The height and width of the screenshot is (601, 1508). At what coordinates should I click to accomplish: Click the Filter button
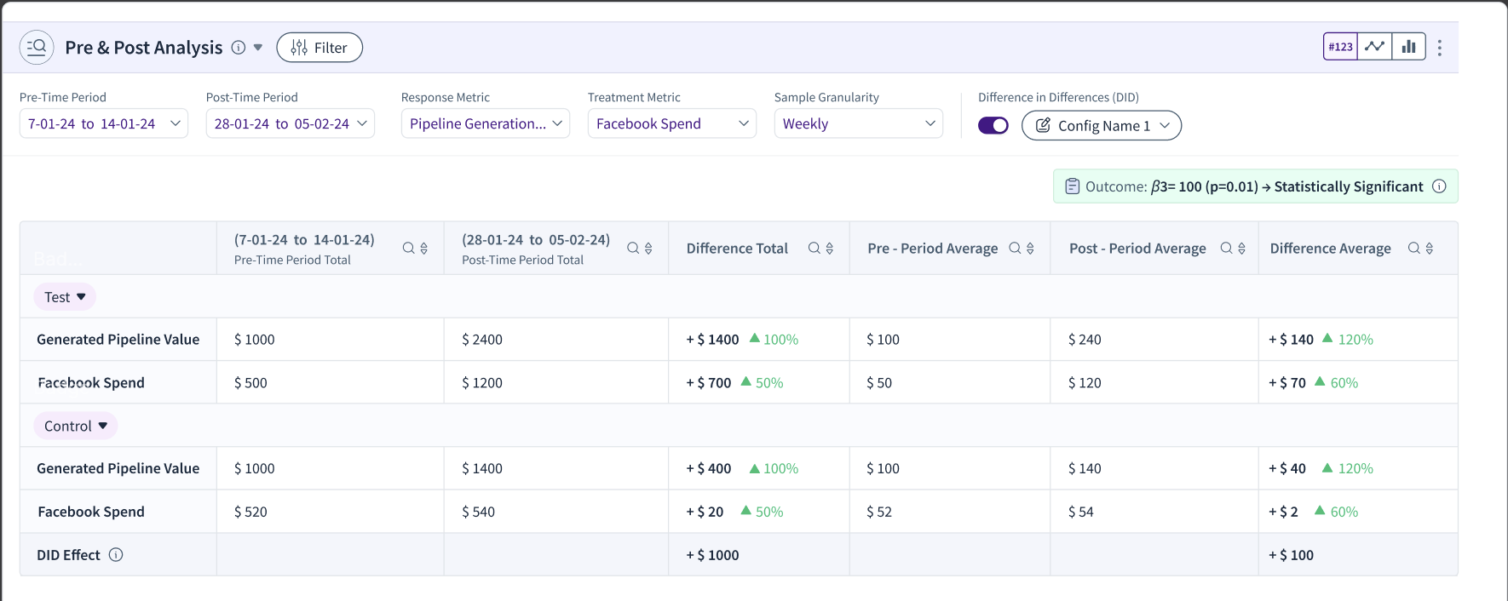(319, 48)
